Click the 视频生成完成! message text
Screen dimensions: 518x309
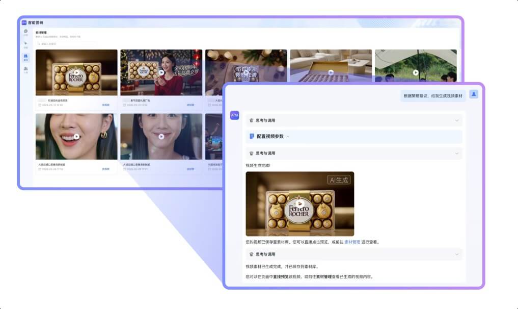pos(258,165)
